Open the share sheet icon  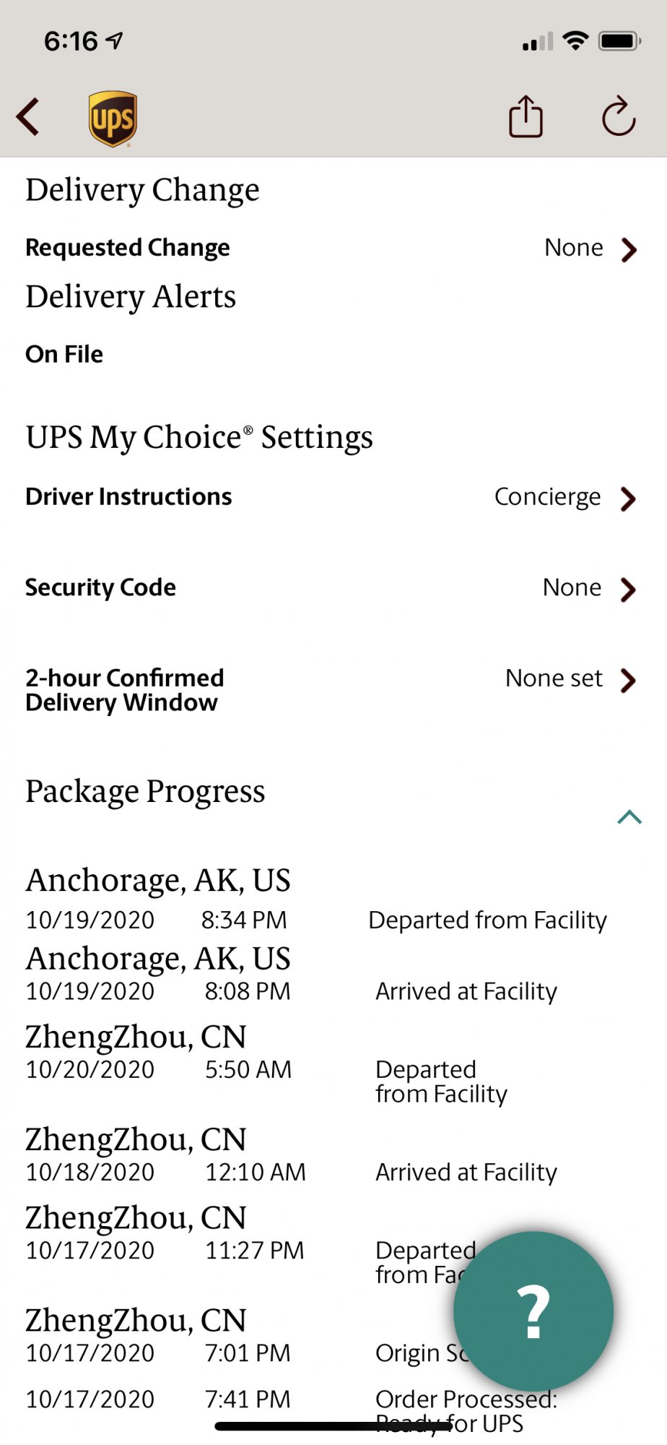coord(526,116)
